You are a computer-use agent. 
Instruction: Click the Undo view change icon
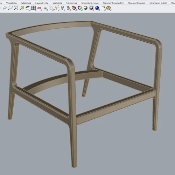point(28,8)
